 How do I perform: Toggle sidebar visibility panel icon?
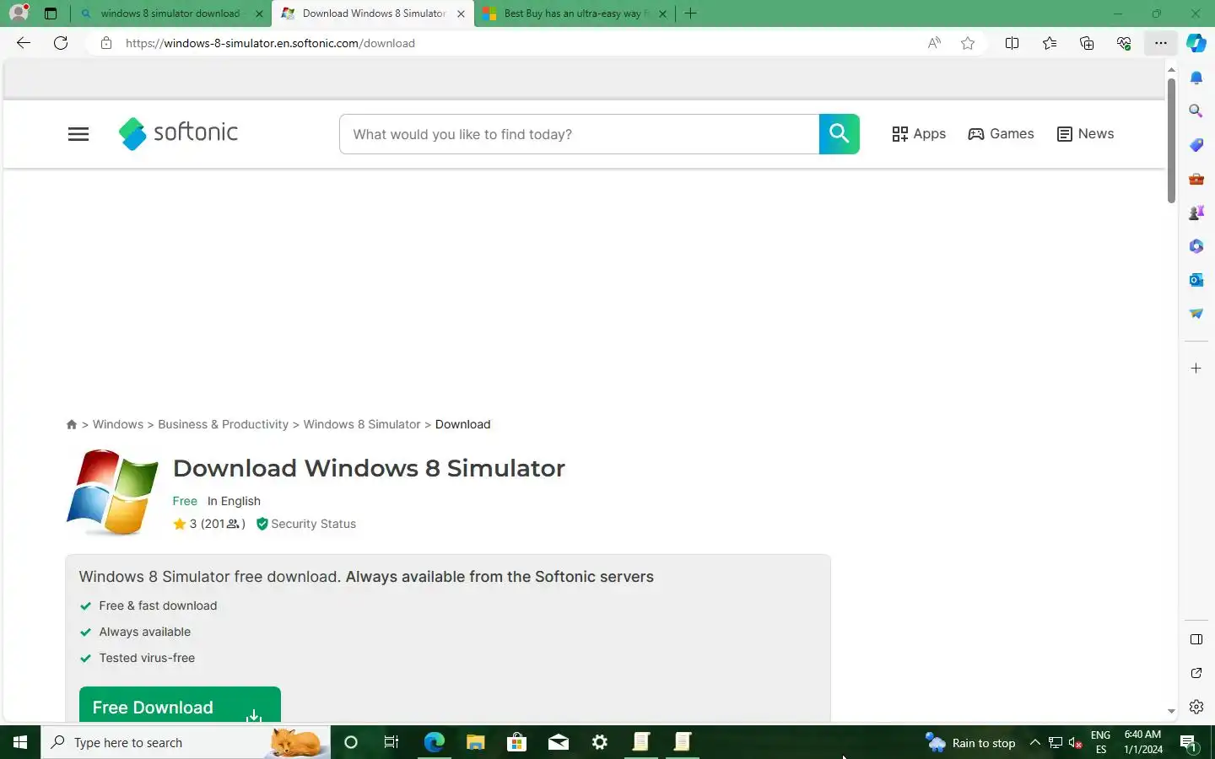pos(1196,639)
